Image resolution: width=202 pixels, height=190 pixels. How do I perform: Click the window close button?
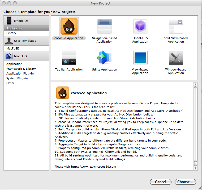[x=4, y=3]
